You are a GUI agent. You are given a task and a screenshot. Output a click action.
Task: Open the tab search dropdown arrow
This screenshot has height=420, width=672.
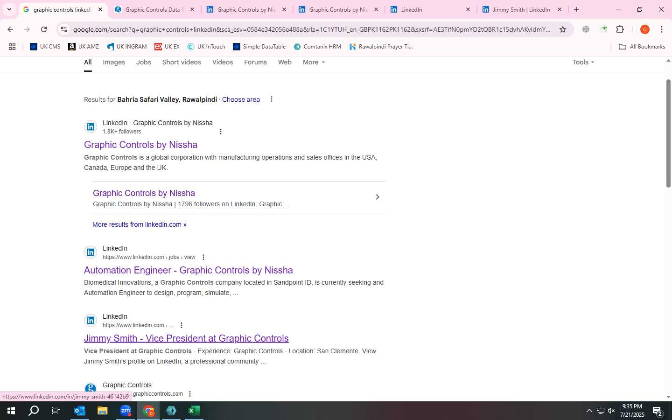pyautogui.click(x=9, y=9)
